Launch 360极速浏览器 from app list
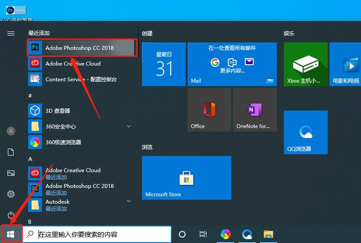Viewport: 361px width, 243px height. coord(82,142)
